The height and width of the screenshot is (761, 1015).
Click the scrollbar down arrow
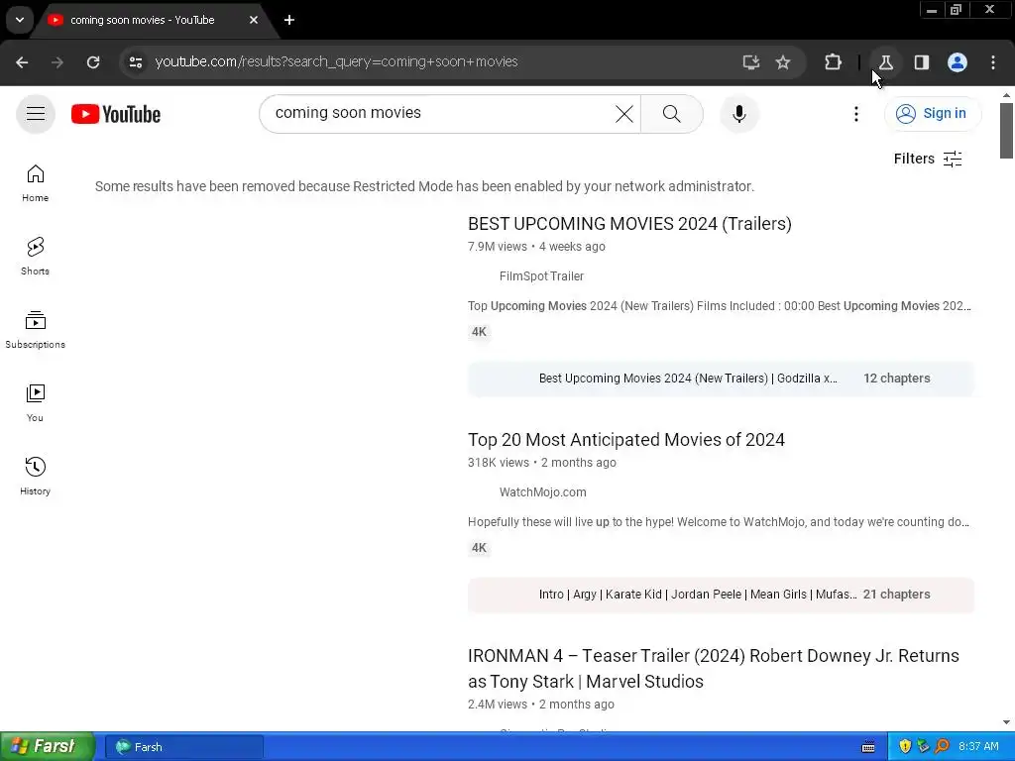(x=1006, y=722)
